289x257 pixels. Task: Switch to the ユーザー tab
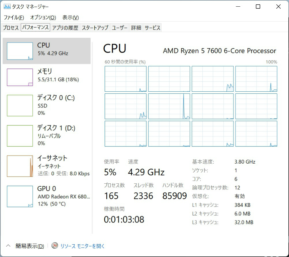tap(119, 28)
